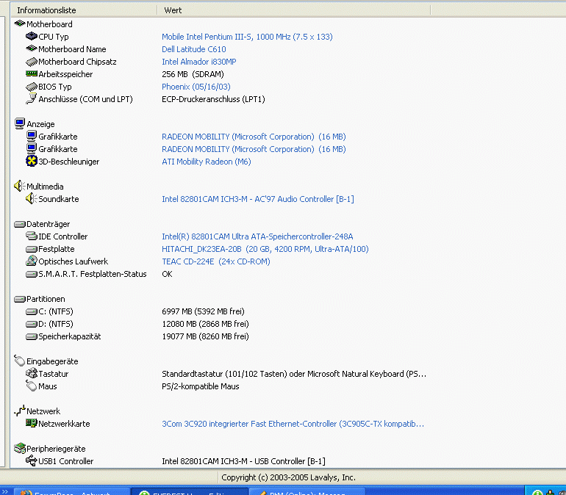Select the ECP-Druckeranschluss (LPT1) value

click(213, 99)
